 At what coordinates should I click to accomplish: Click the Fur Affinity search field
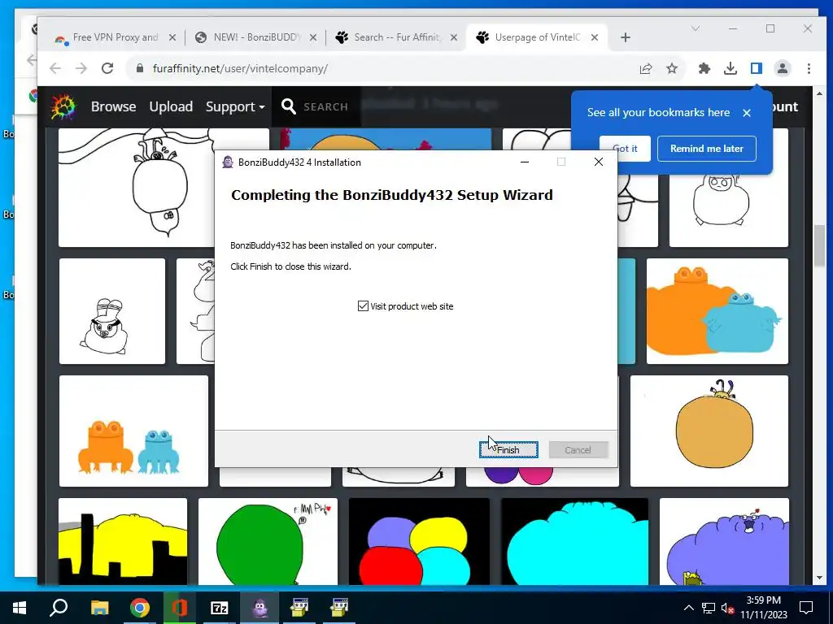[x=325, y=106]
